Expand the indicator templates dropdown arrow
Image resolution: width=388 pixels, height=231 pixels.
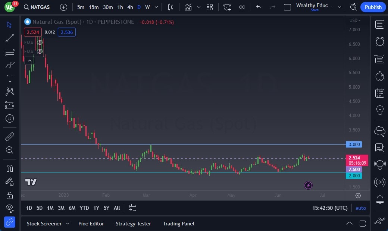coord(199,7)
